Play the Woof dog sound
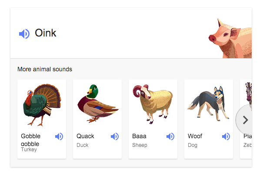Image resolution: width=263 pixels, height=173 pixels. coord(226,136)
